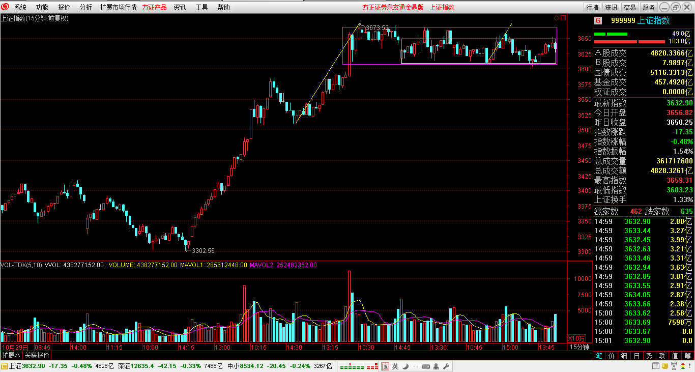Screen dimensions: 695x372
Task: Switch to the 关联报价 tab
Action: (x=37, y=355)
